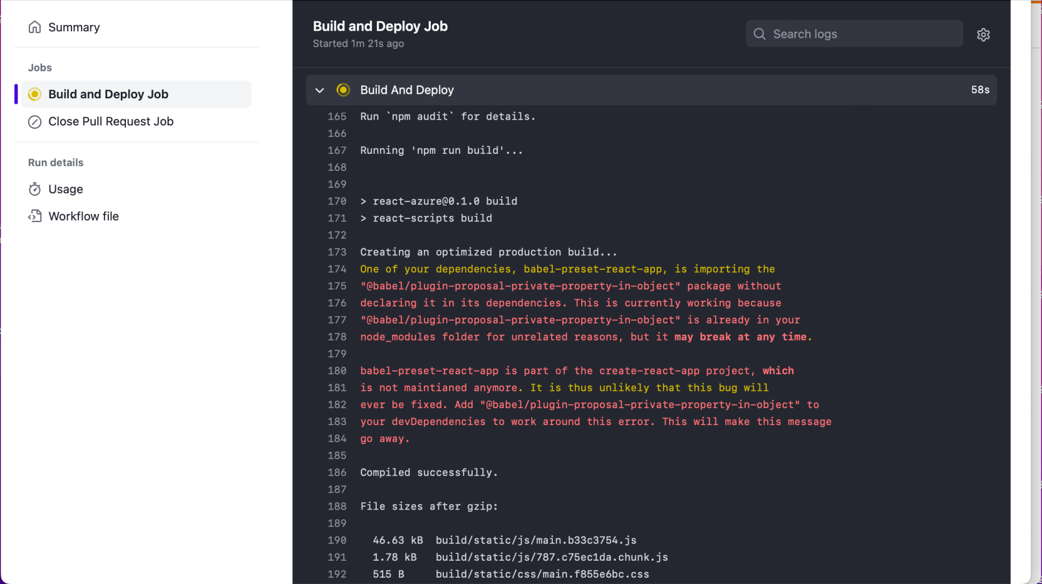Click log line number 167

pos(337,150)
